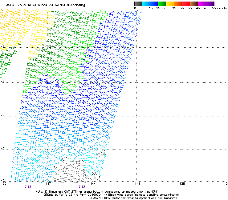Click the title 'ASCAT 25KM NOAA Winds 20160704 descending'
This screenshot has height=200, width=228.
(x=45, y=5)
